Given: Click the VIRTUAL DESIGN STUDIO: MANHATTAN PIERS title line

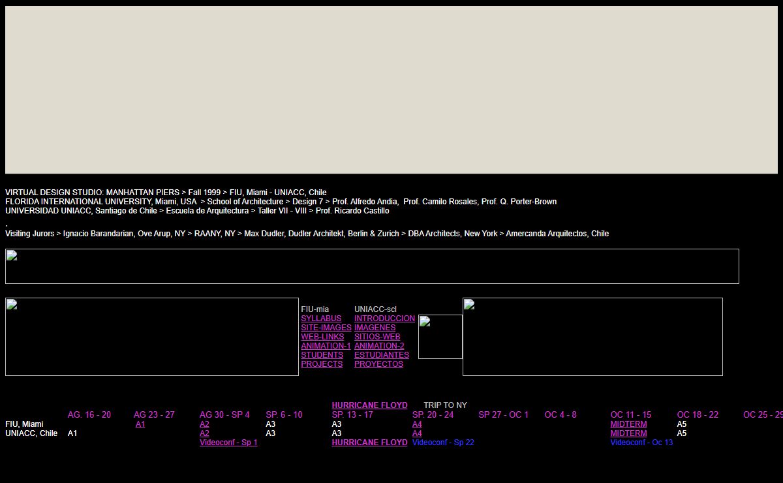Looking at the screenshot, I should tap(166, 193).
